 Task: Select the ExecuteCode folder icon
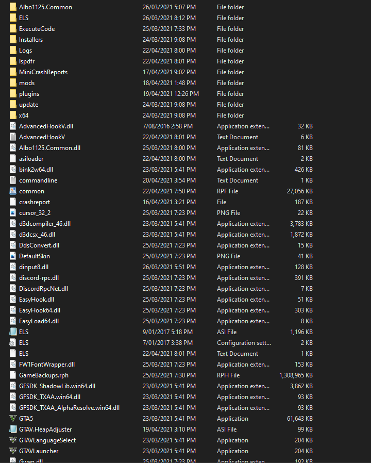13,29
